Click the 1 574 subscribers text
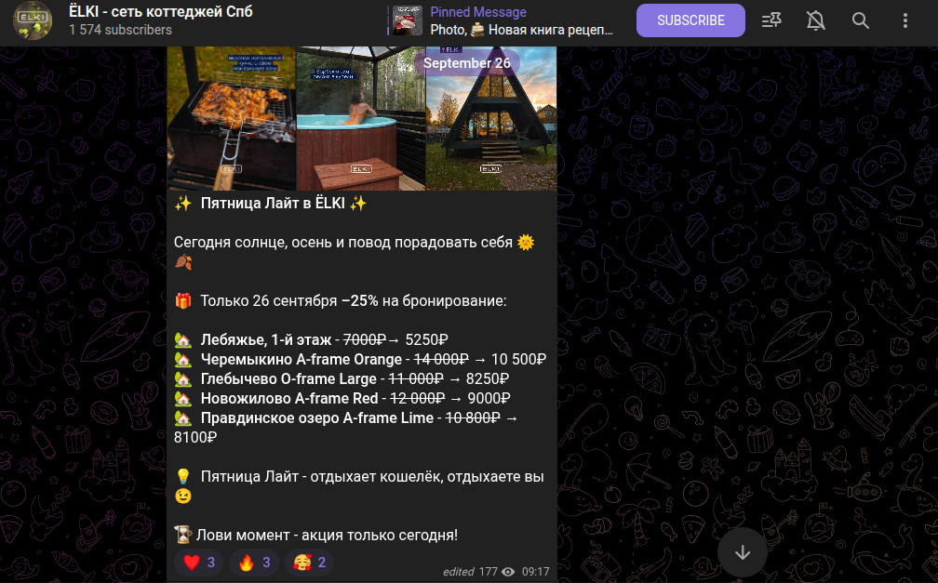 (x=120, y=30)
